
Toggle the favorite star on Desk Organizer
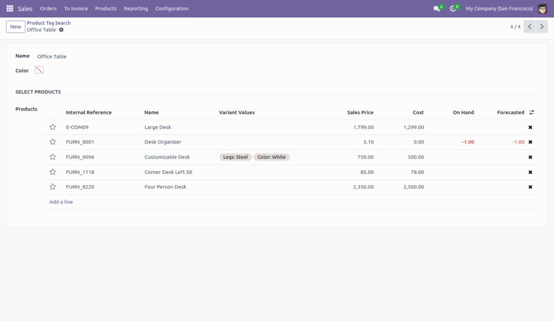52,142
